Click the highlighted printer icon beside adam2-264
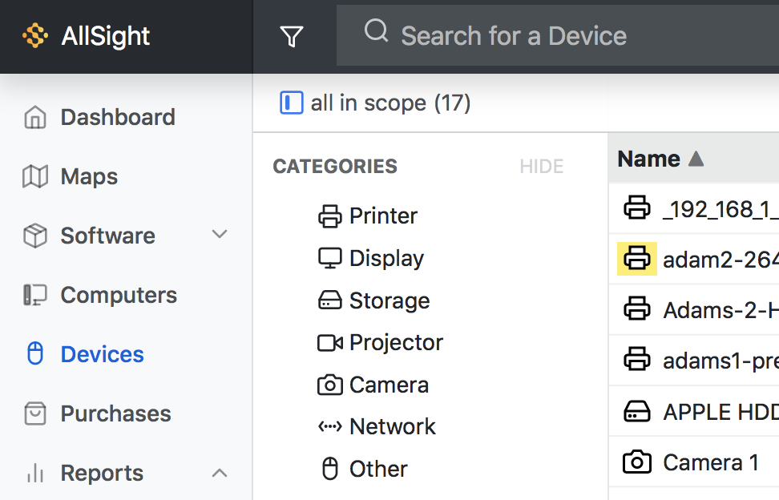Viewport: 779px width, 500px height. coord(637,259)
